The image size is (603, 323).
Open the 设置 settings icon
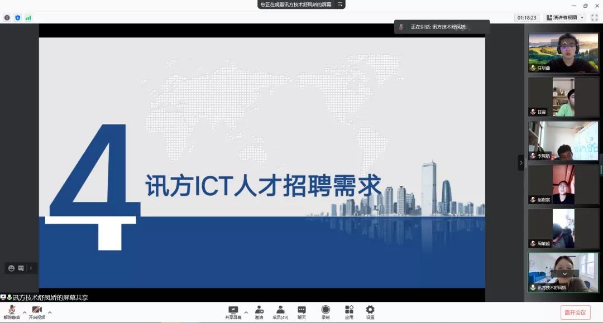370,310
